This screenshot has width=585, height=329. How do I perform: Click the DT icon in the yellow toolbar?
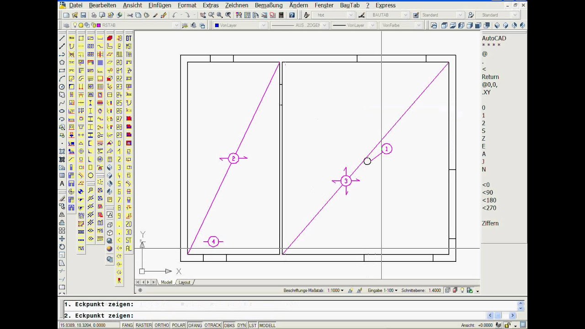click(x=128, y=38)
